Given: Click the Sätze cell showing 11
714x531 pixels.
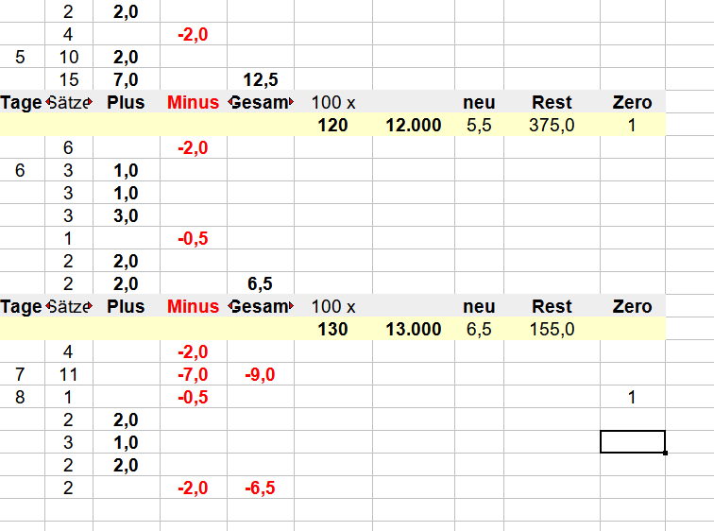Looking at the screenshot, I should click(69, 374).
